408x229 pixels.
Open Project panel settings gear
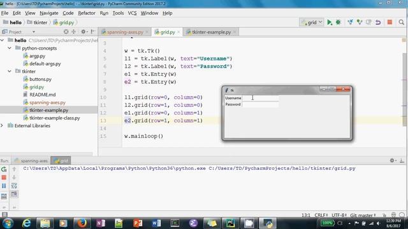tap(84, 32)
